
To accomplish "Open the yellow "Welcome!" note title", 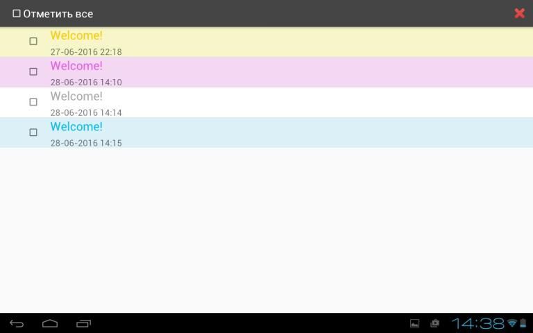I will pyautogui.click(x=76, y=35).
